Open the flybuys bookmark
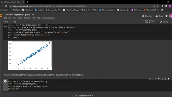This screenshot has height=97, width=172. [x=71, y=10]
